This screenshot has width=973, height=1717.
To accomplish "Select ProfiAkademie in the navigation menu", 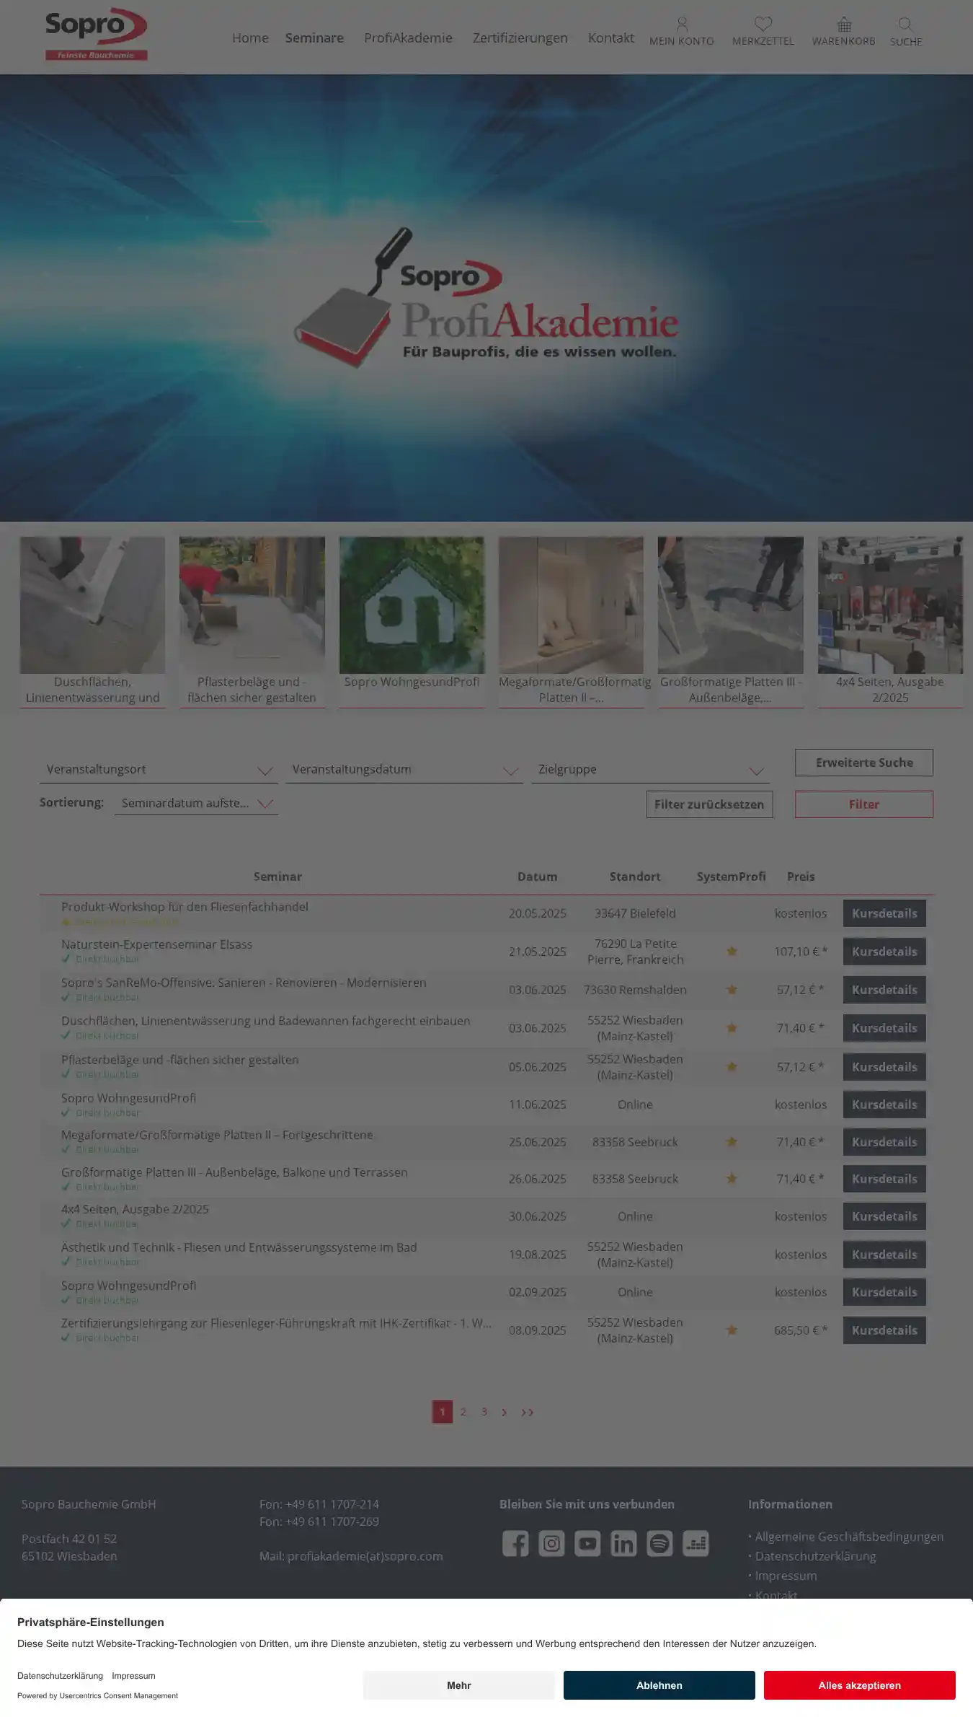I will [408, 38].
